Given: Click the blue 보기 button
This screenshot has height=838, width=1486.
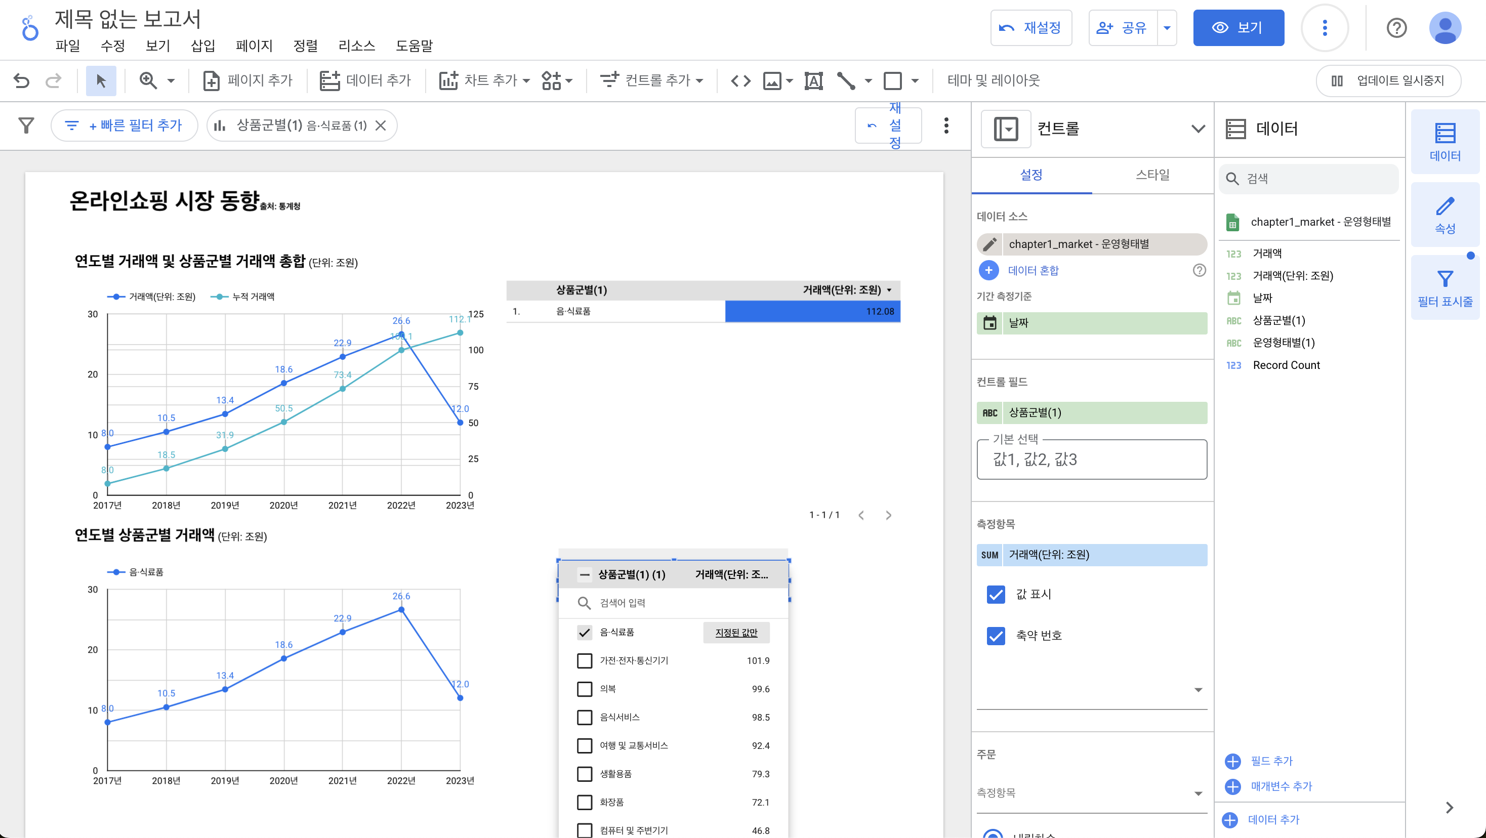Looking at the screenshot, I should [x=1238, y=28].
